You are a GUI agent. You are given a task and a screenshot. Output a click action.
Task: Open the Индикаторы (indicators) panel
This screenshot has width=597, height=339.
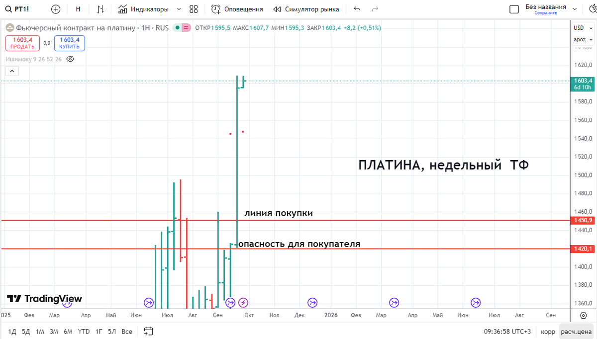(143, 8)
